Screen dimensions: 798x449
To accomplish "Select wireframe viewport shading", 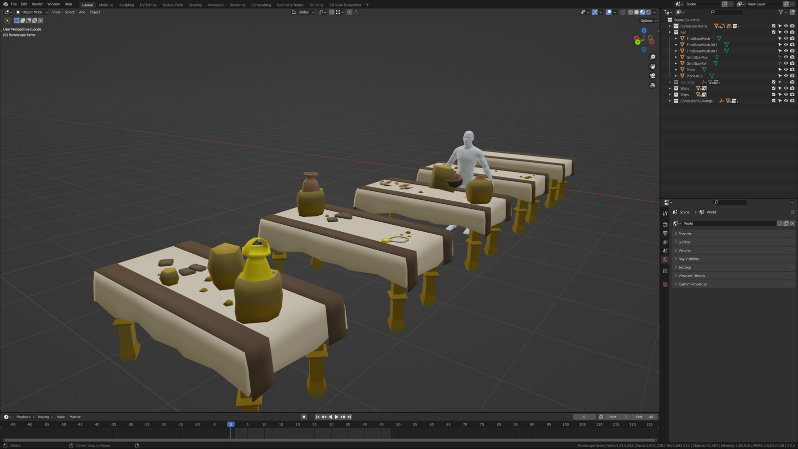I will pyautogui.click(x=630, y=12).
